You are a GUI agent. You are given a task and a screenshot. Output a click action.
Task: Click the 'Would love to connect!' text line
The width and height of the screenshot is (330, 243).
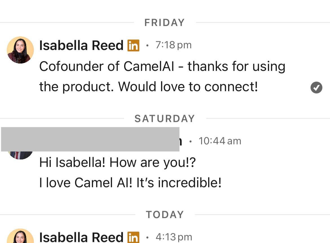click(x=148, y=87)
